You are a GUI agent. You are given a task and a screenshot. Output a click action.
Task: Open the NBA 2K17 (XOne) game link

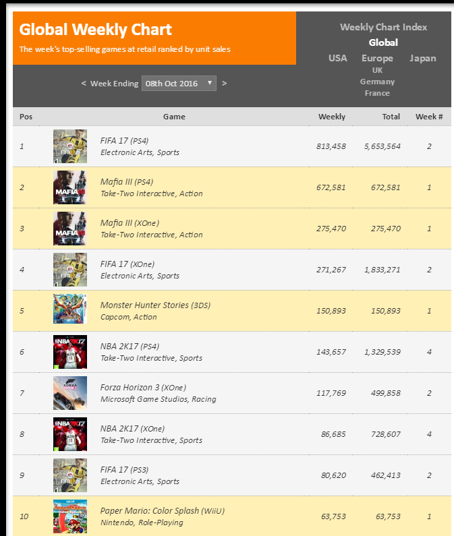point(132,429)
